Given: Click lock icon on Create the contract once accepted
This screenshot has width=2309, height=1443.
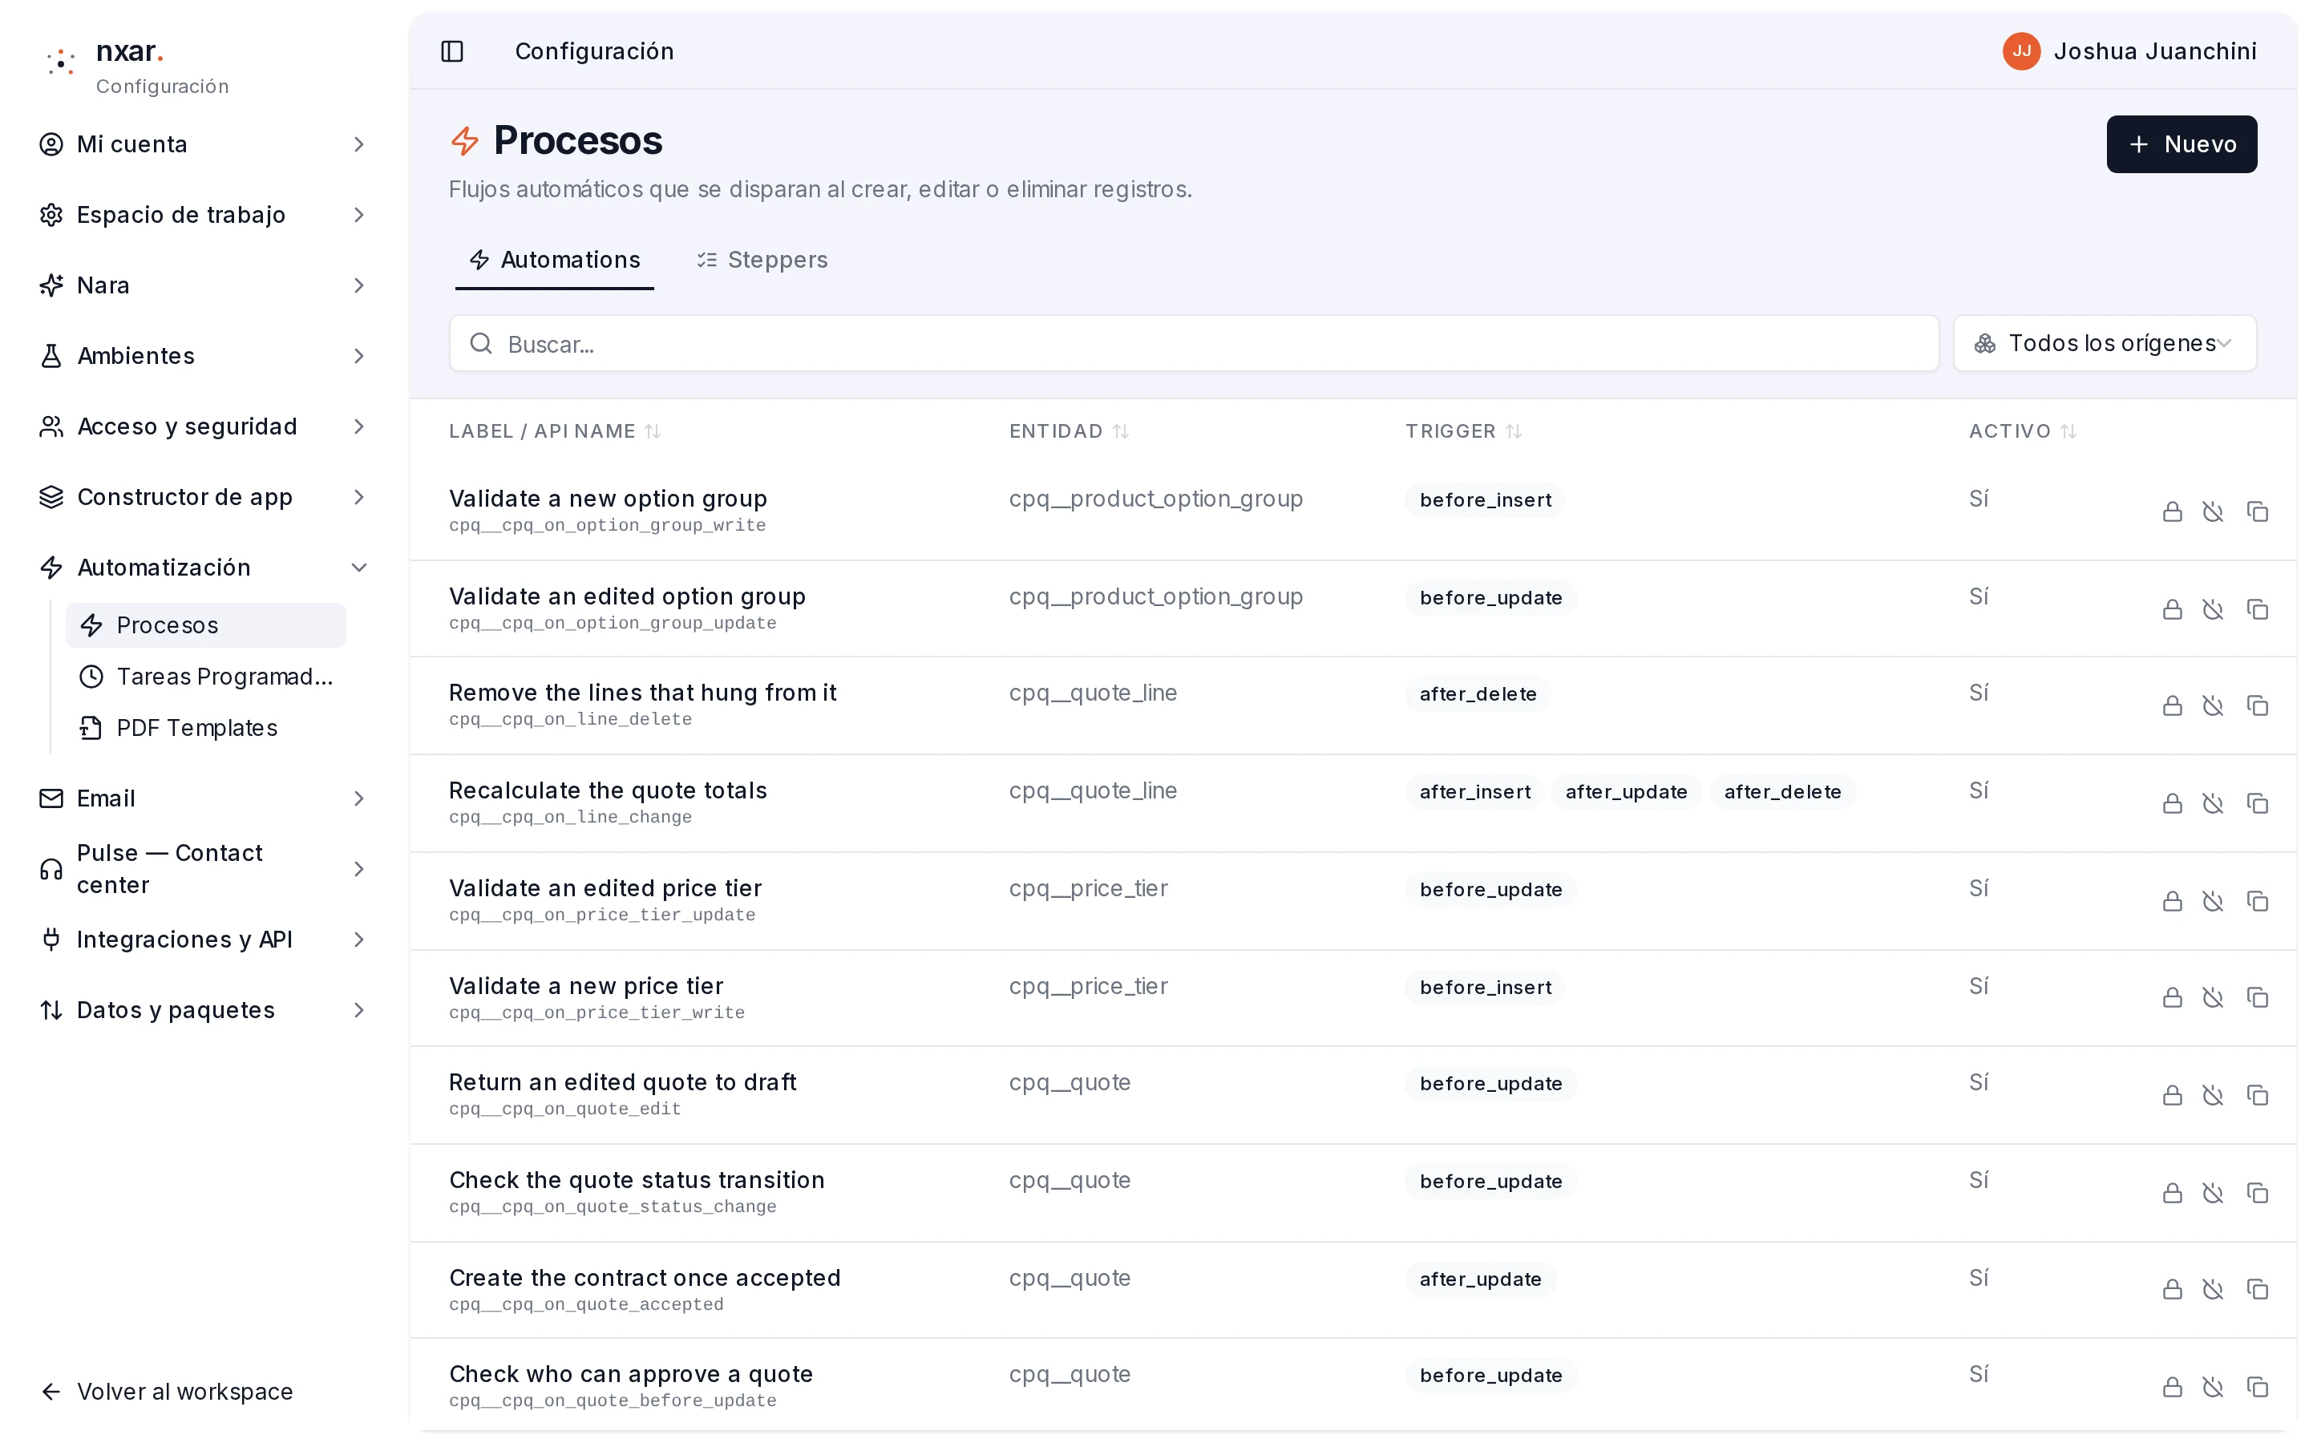Looking at the screenshot, I should (x=2173, y=1291).
